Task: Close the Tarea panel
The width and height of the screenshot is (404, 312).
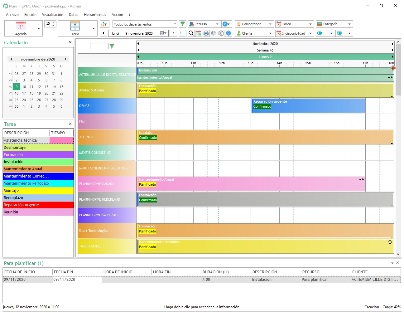Action: coord(70,124)
